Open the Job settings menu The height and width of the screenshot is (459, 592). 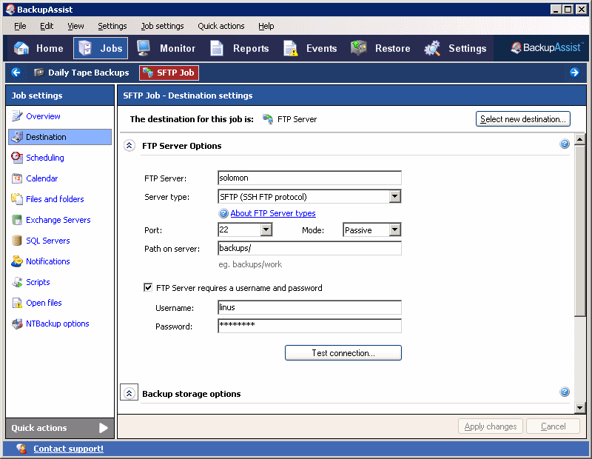162,26
